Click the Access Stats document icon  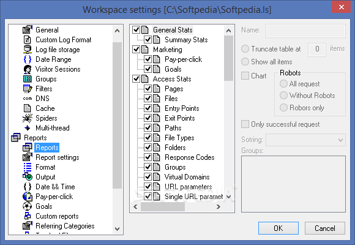145,79
